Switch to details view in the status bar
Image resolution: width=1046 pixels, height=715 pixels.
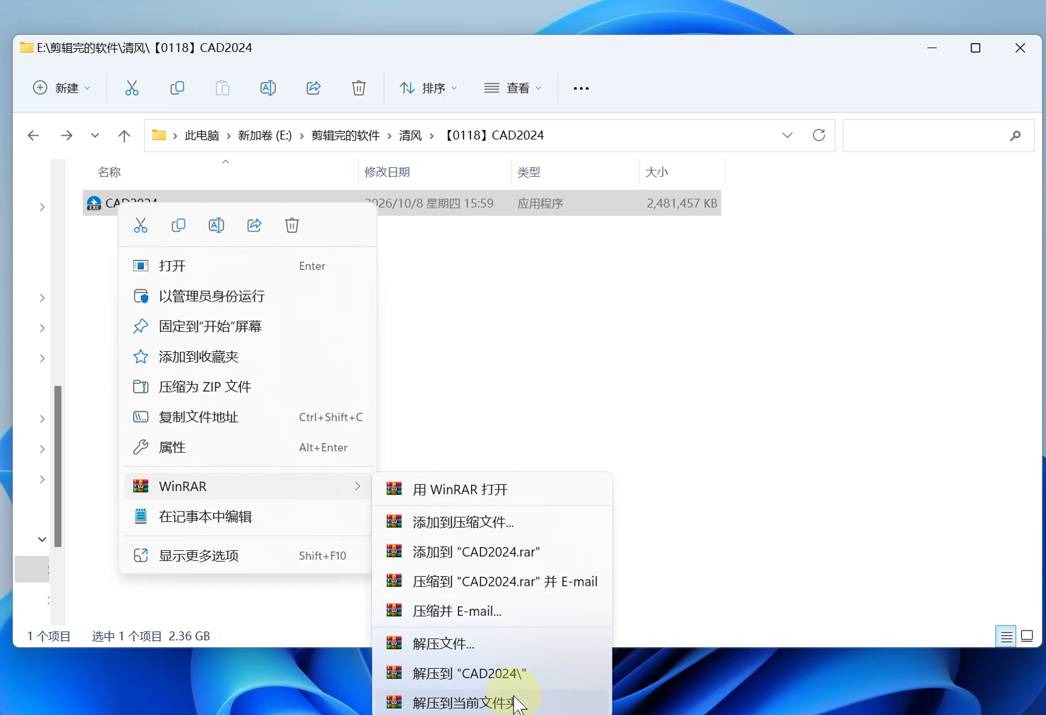point(1006,636)
